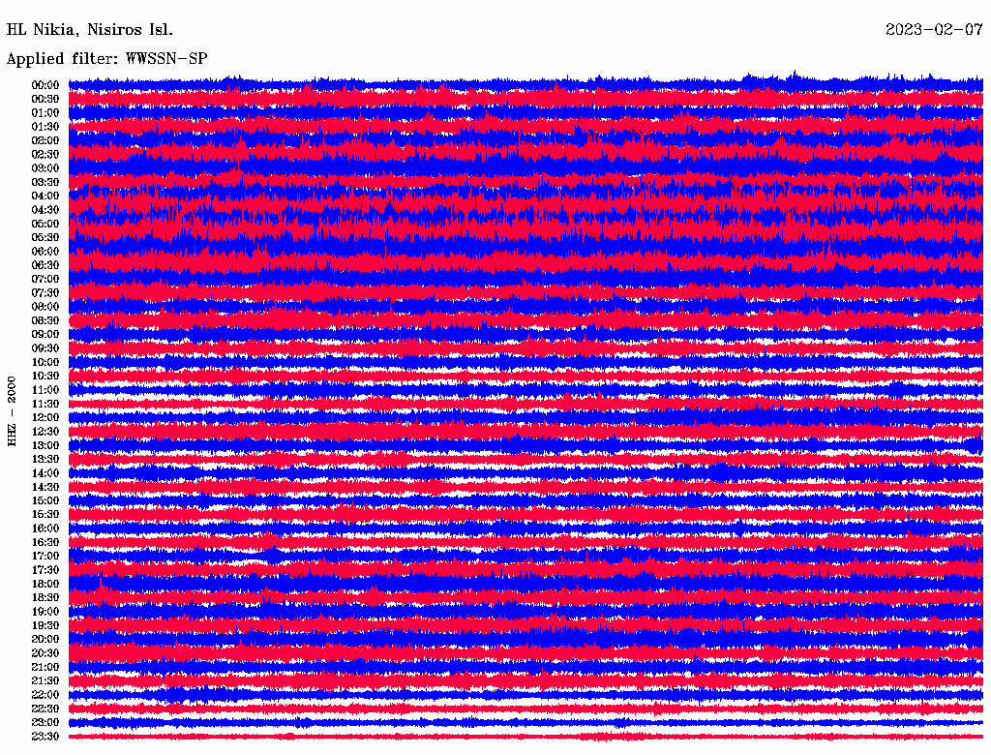Select the 14:00 time label
The height and width of the screenshot is (755, 991).
45,473
